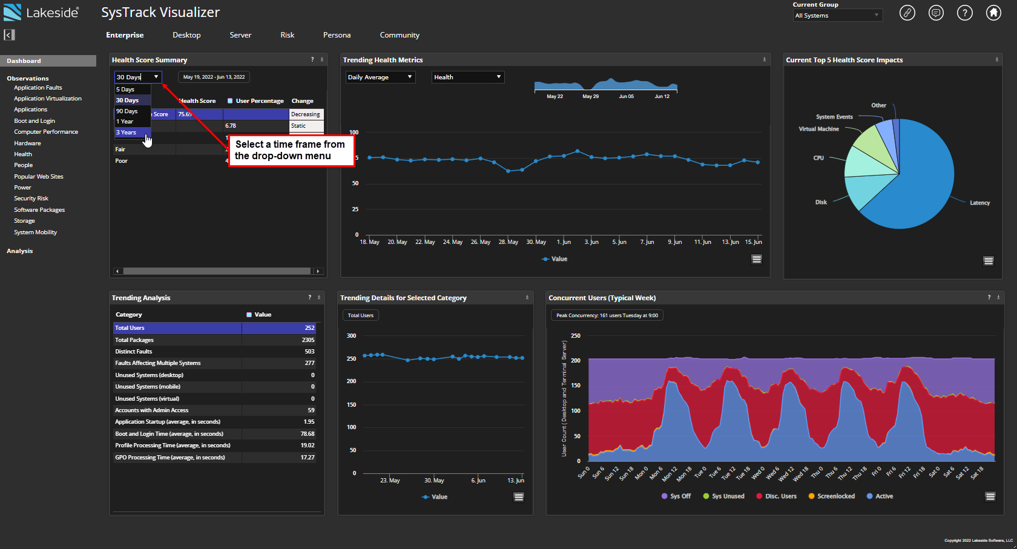Screen dimensions: 1017x549
Task: Open Application Virtualization observation
Action: tap(48, 99)
